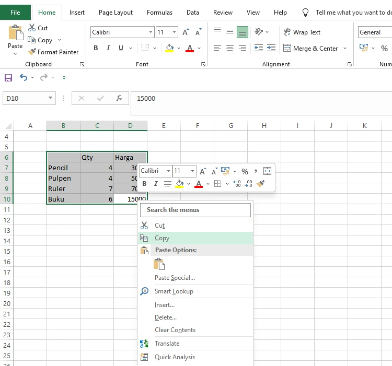Toggle Underline in the ribbon Font group
The image size is (392, 366).
click(121, 48)
